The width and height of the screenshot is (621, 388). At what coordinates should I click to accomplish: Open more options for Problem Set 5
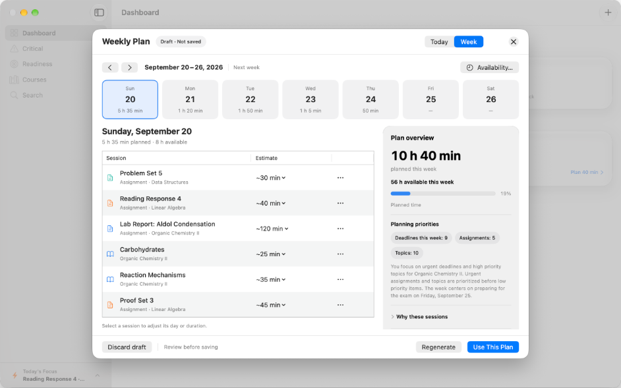tap(340, 178)
